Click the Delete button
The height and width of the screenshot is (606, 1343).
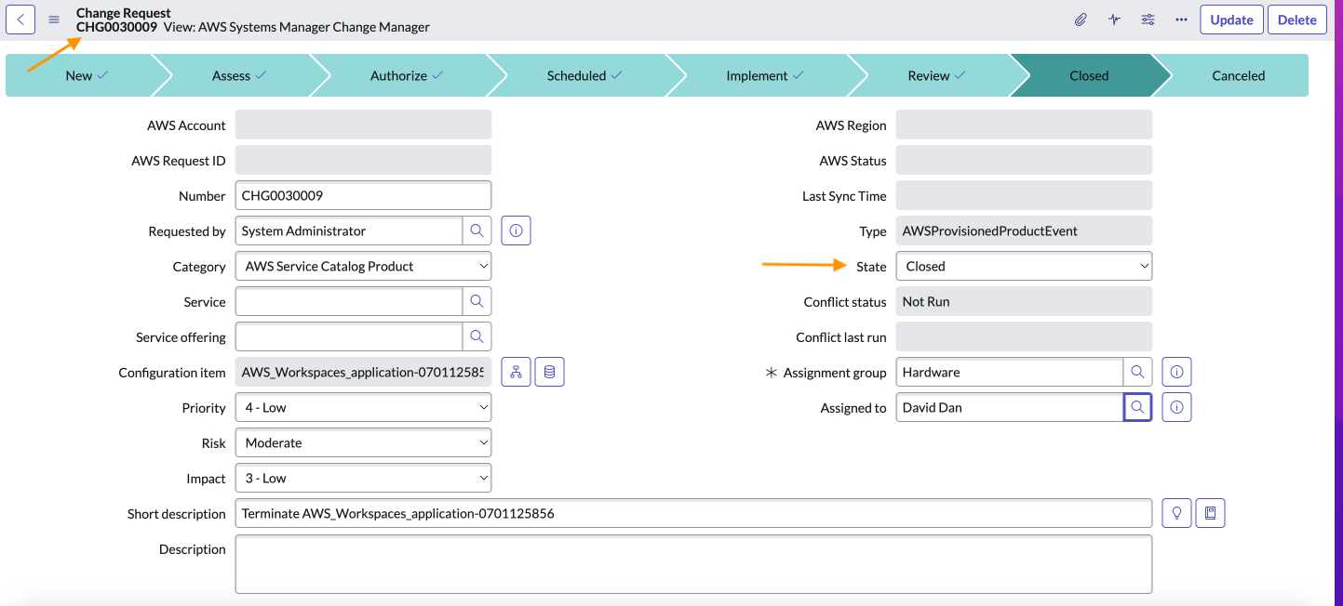coord(1296,19)
